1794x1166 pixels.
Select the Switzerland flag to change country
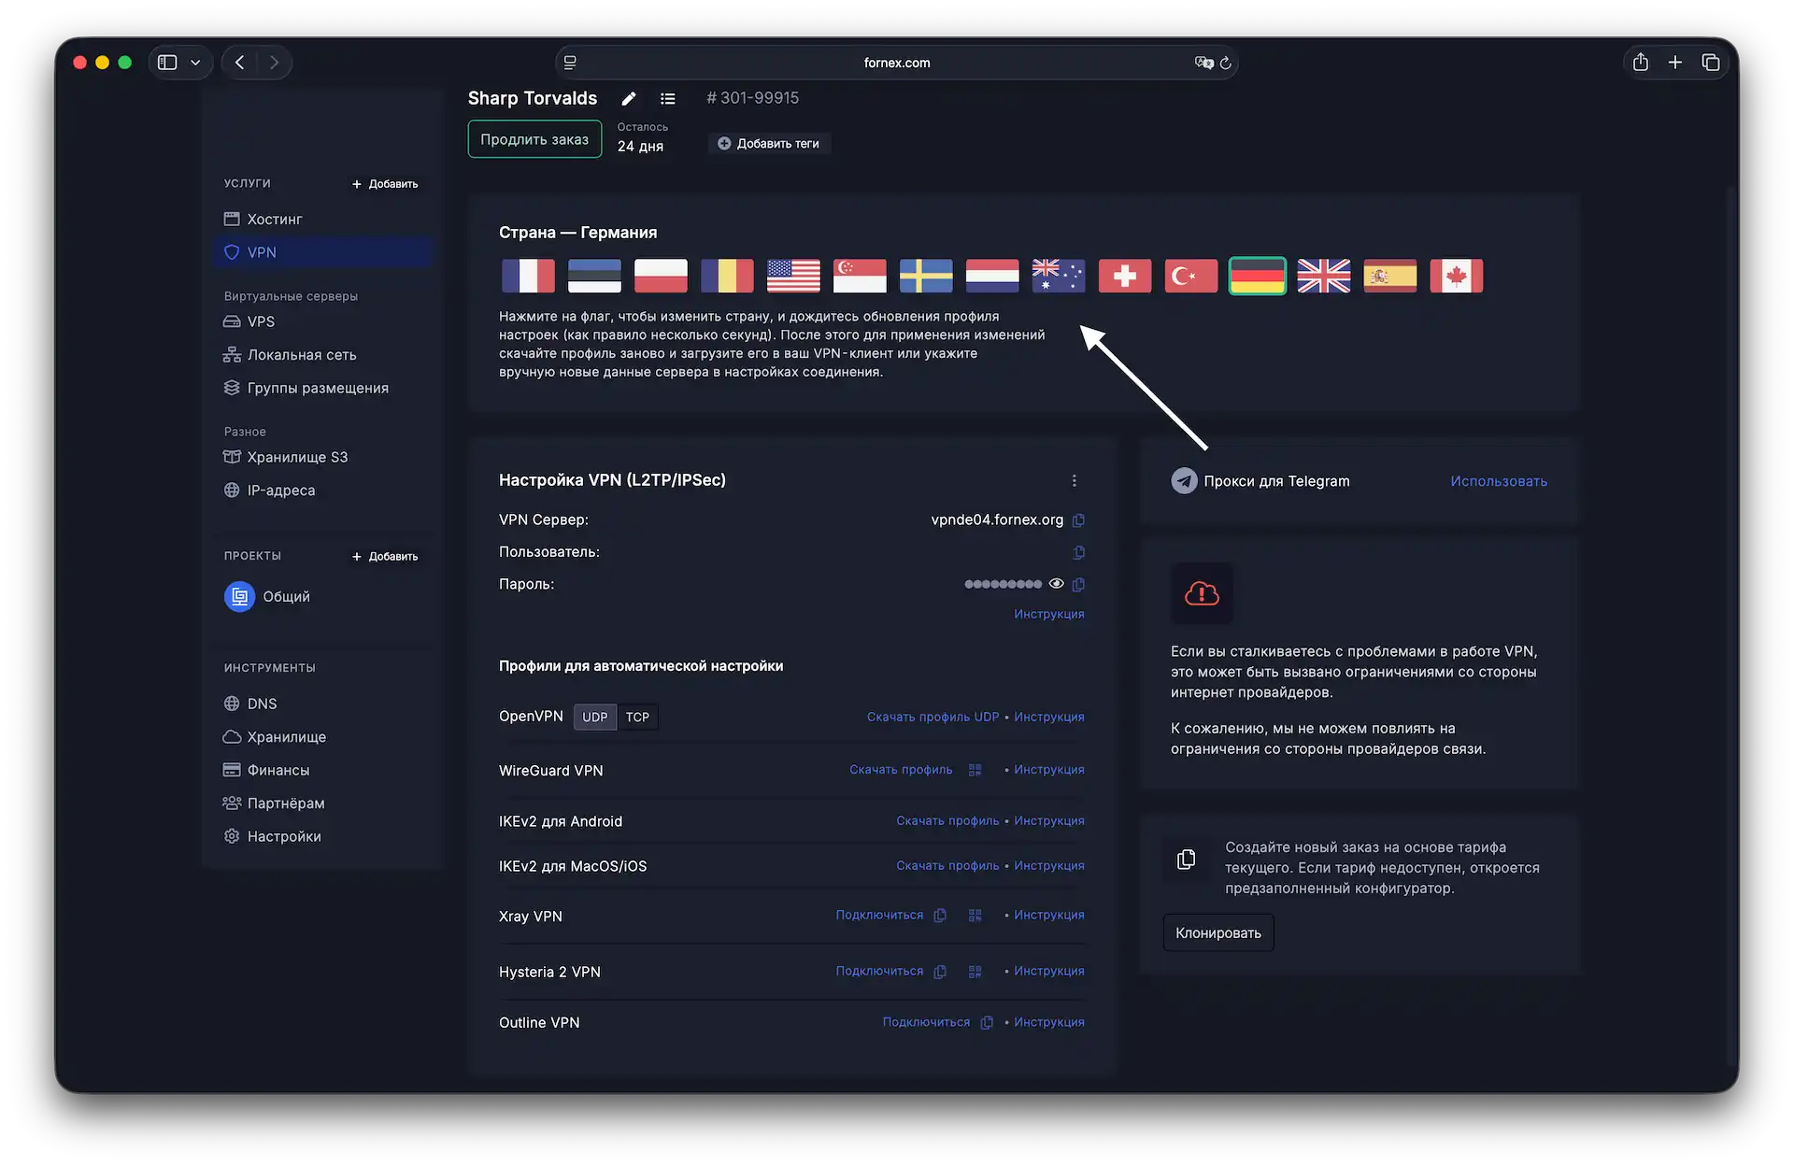click(1124, 277)
